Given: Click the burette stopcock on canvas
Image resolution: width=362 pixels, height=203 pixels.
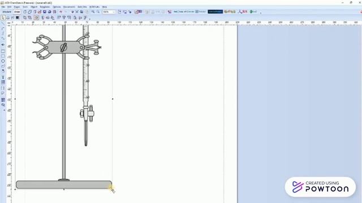Looking at the screenshot, I should click(x=87, y=113).
